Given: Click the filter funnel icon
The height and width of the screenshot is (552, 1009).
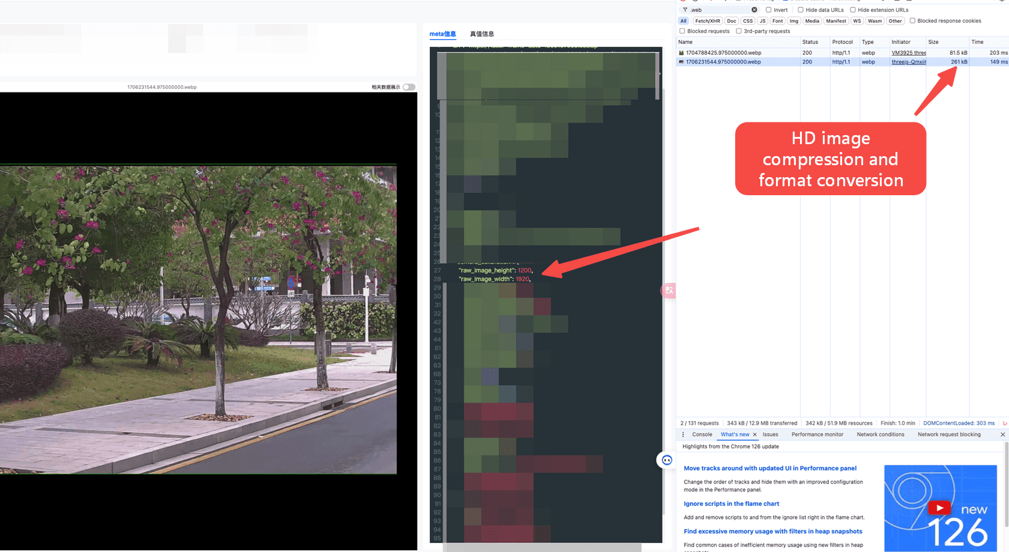Looking at the screenshot, I should (685, 10).
